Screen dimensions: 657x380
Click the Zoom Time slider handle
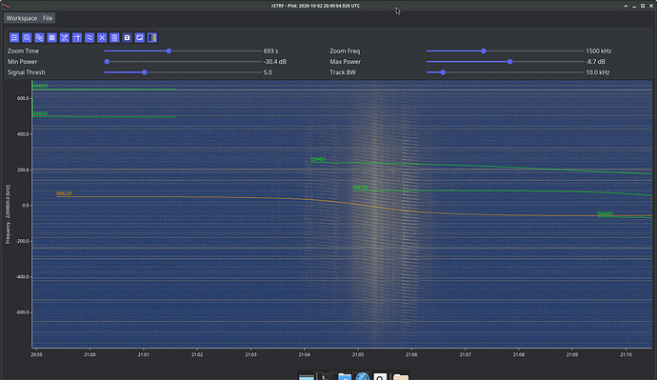169,50
